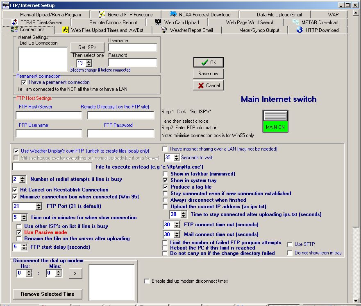
Task: Click the FTP Password field
Action: click(x=120, y=133)
